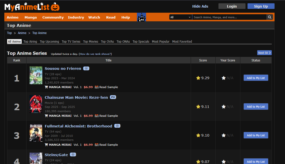Switch to the Most Favorited tab
The height and width of the screenshot is (164, 285).
[x=182, y=41]
